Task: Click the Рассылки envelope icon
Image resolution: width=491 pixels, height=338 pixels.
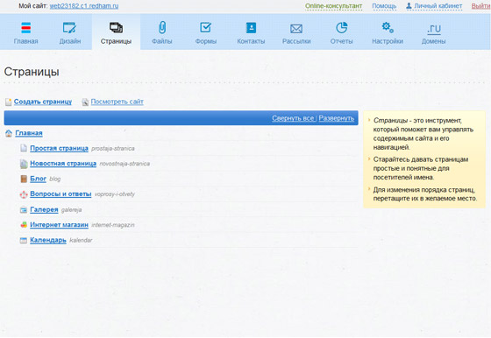Action: (x=296, y=29)
